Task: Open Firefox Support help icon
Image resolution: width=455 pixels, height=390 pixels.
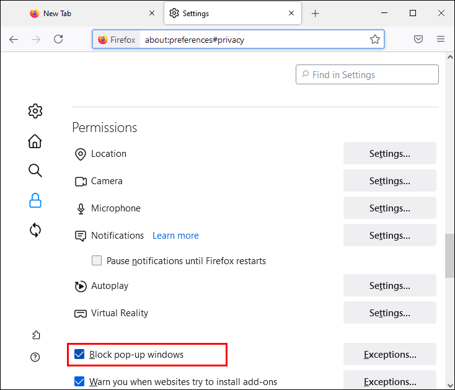Action: (x=35, y=357)
